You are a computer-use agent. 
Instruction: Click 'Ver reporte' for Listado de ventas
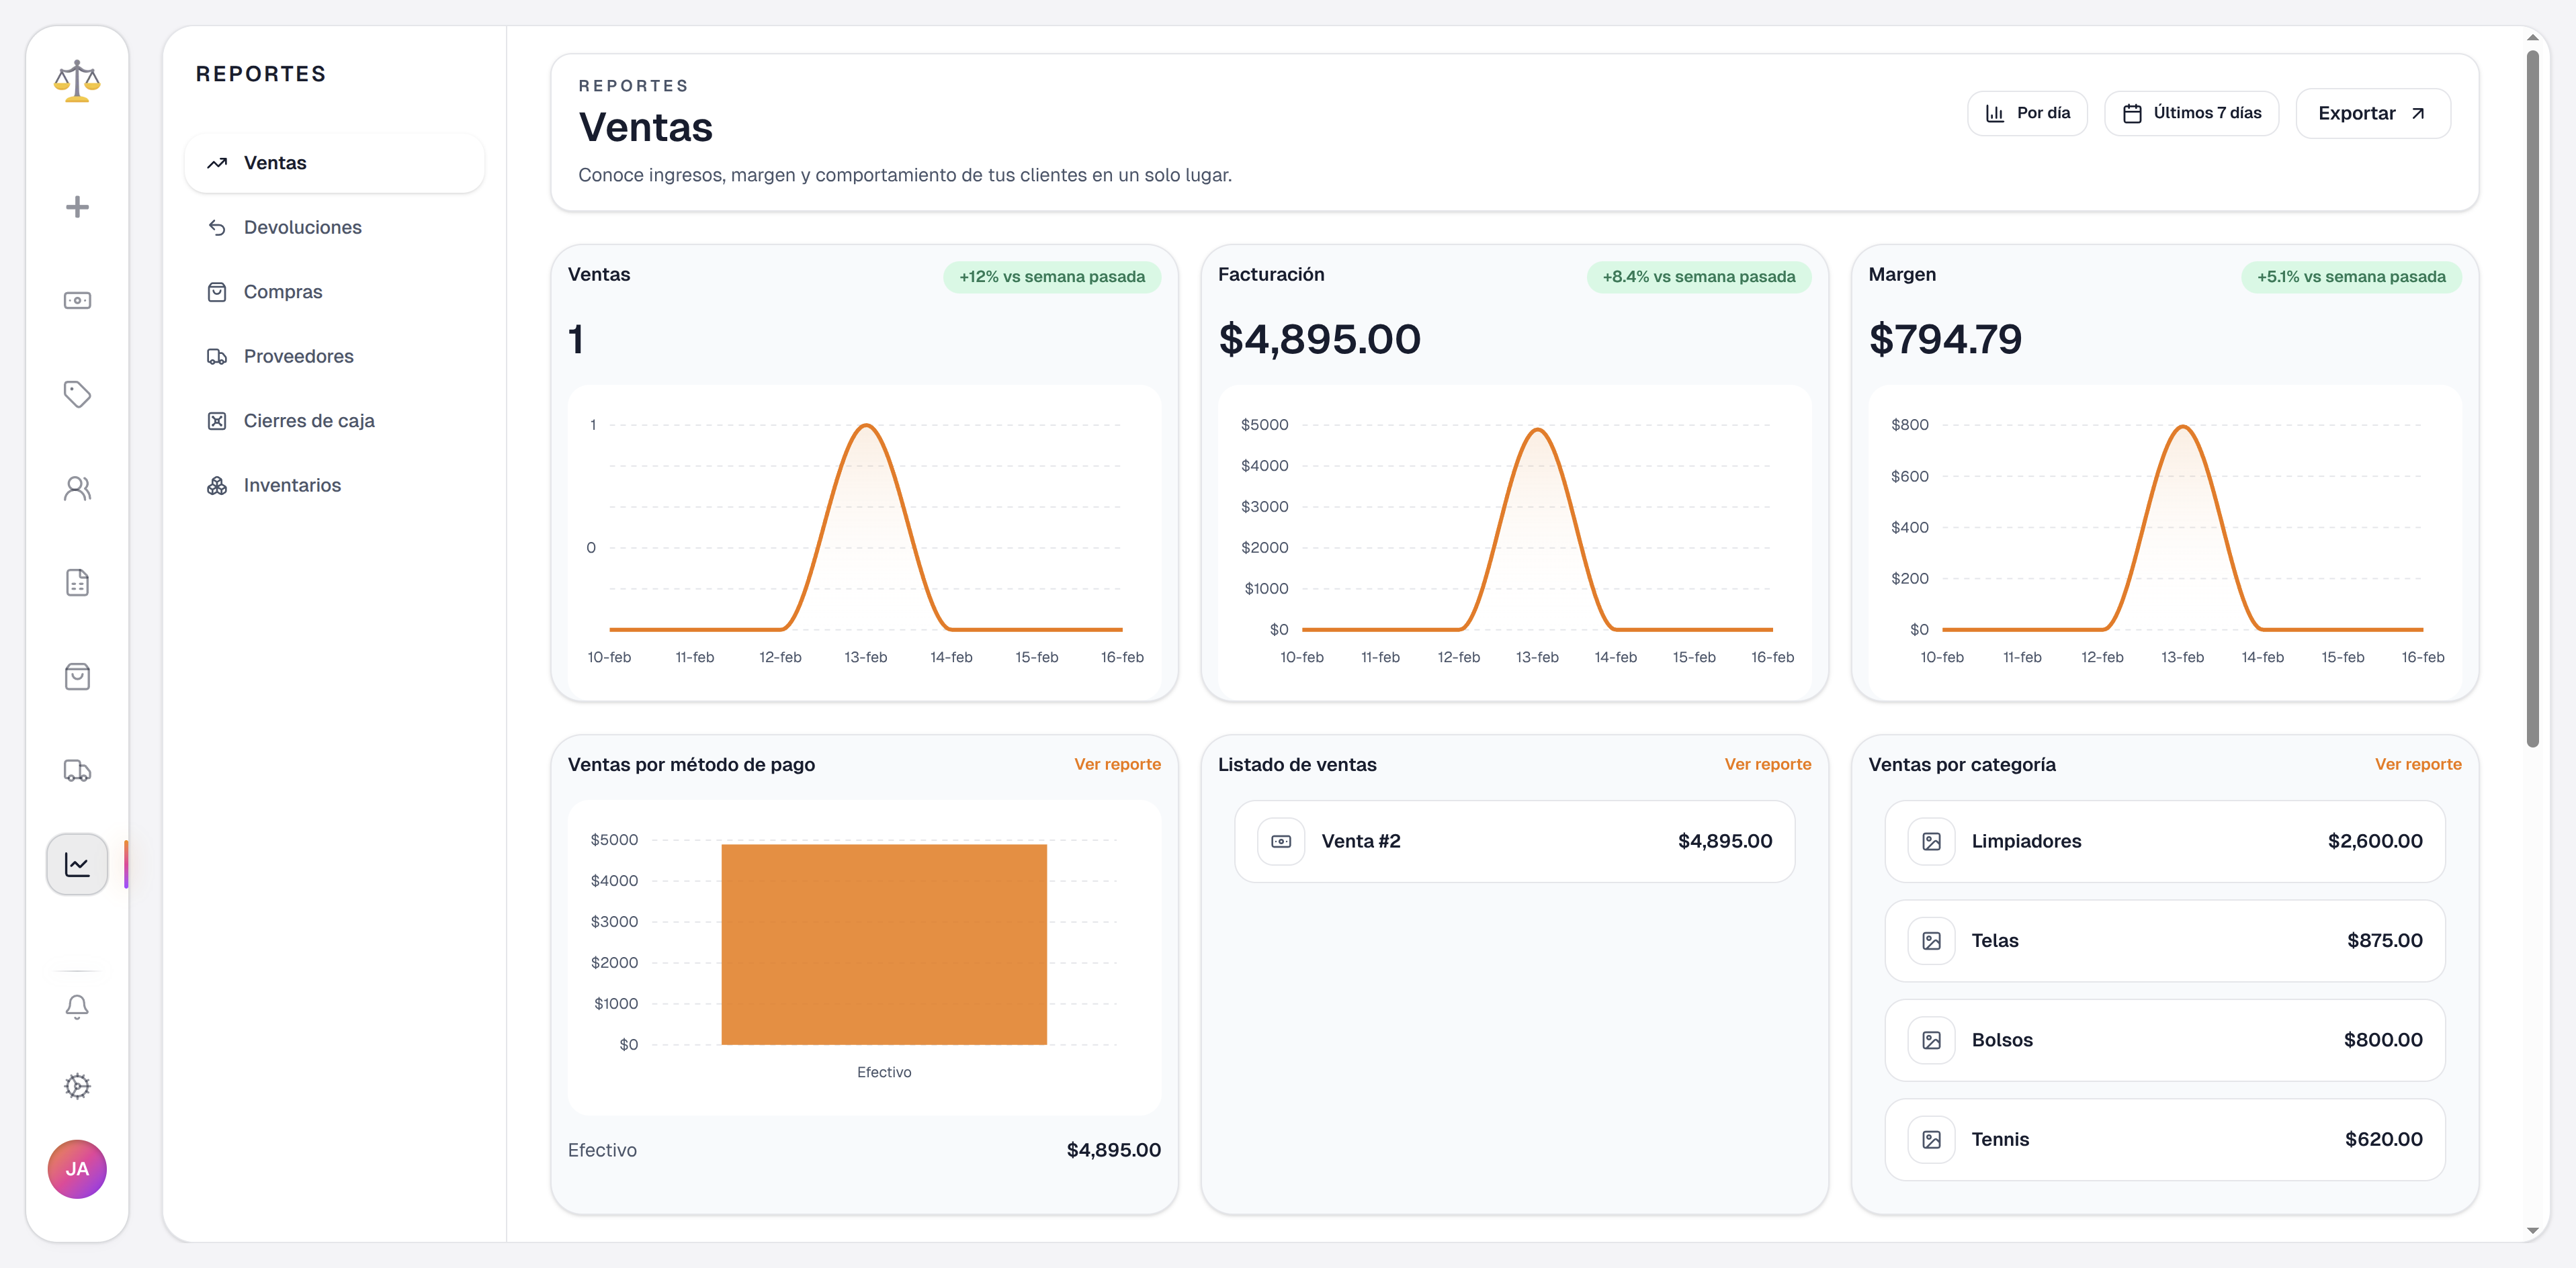pyautogui.click(x=1767, y=764)
